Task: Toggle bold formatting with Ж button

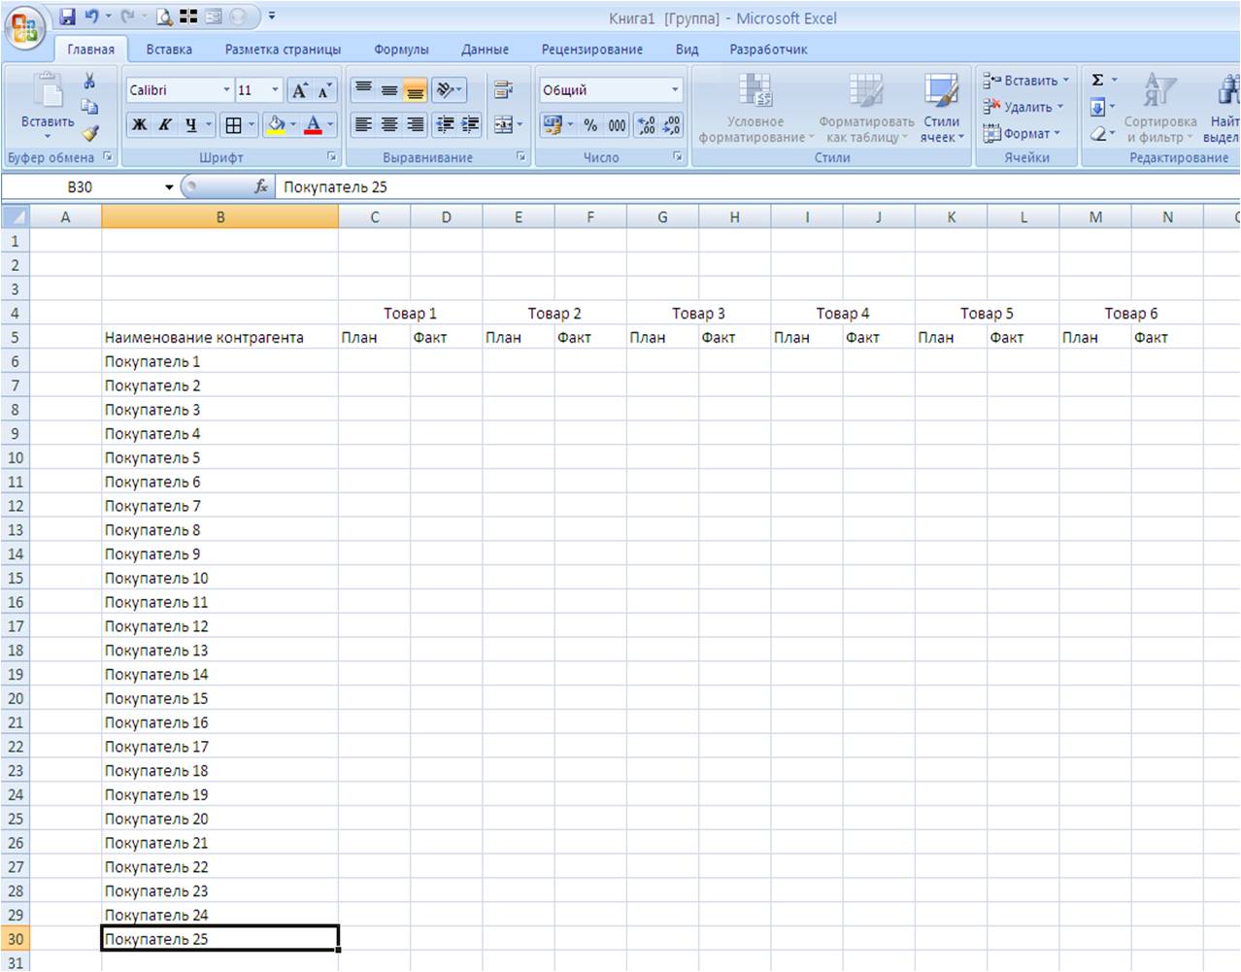Action: coord(139,125)
